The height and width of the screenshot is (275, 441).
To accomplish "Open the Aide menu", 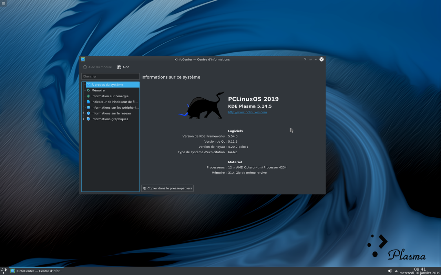I will (123, 67).
